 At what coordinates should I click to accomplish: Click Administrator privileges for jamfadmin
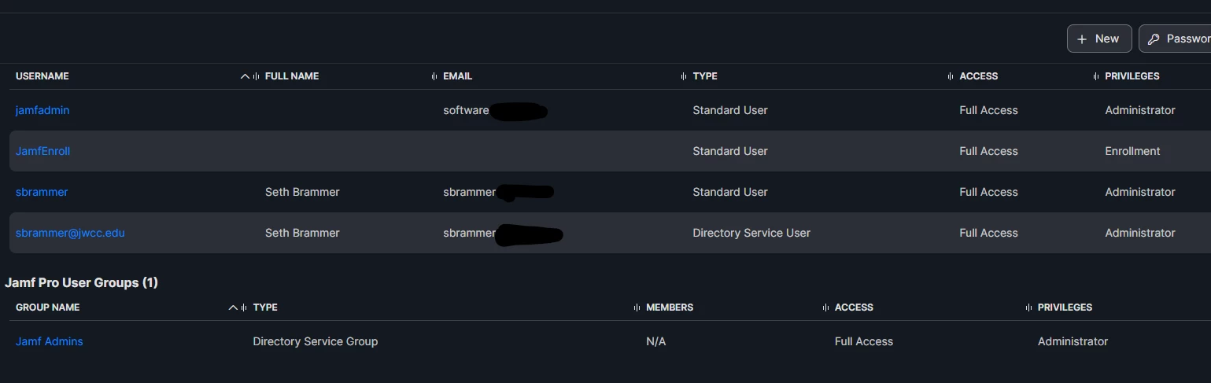pos(1140,110)
